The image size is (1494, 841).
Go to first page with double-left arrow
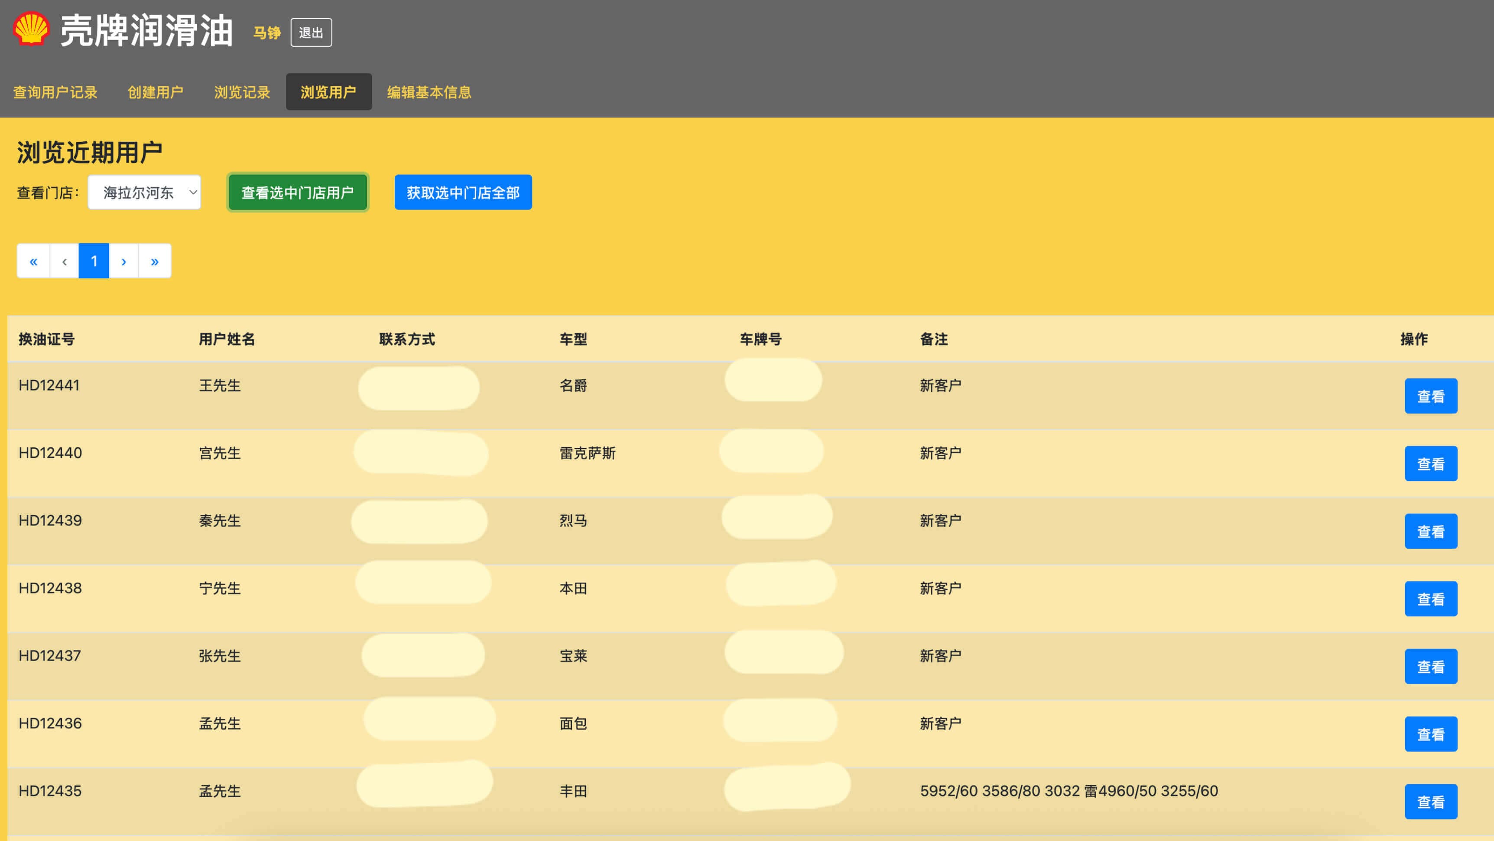pos(34,261)
